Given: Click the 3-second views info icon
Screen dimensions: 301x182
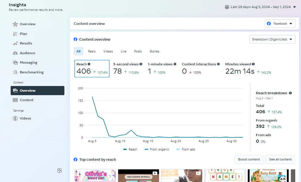Looking at the screenshot, I should [x=141, y=64].
